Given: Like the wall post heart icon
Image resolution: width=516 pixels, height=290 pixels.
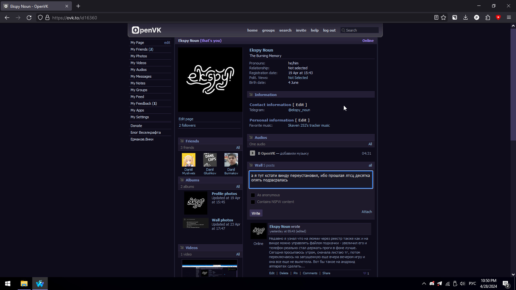Looking at the screenshot, I should pos(365,273).
